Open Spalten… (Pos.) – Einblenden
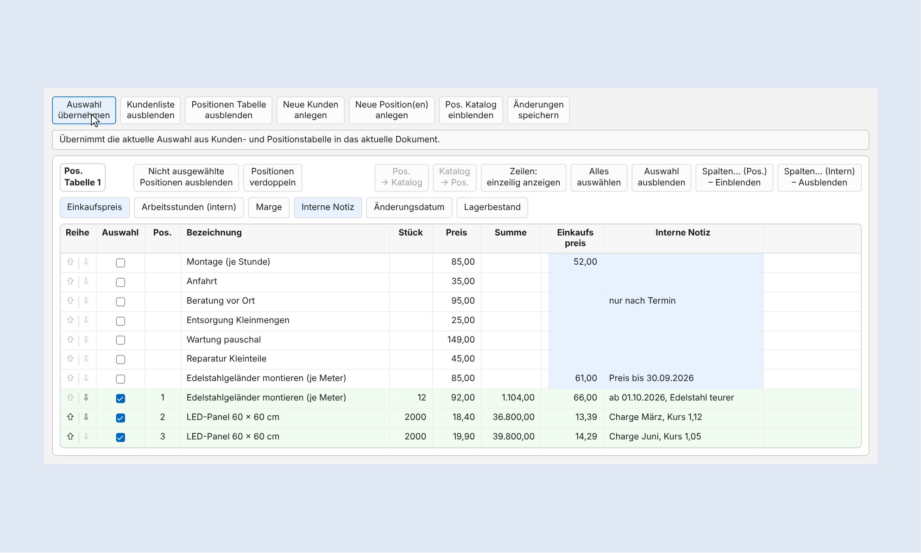Viewport: 921px width, 553px height. (x=734, y=177)
